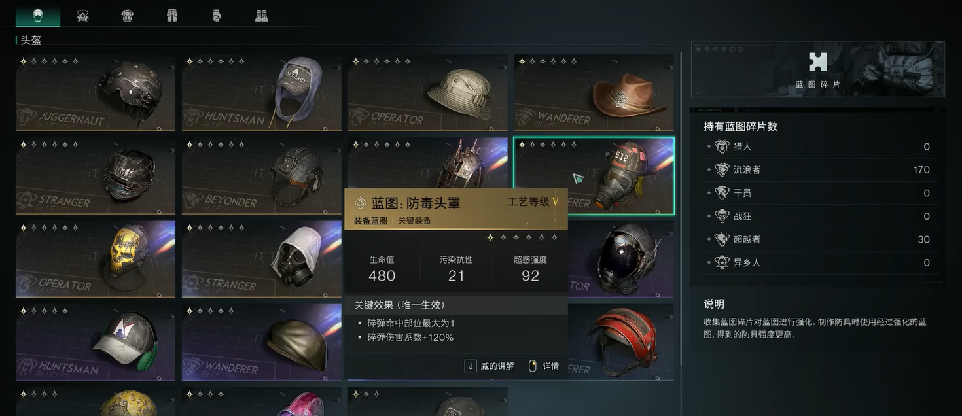Click the J 威的讲解 prompt
This screenshot has width=962, height=416.
click(489, 366)
